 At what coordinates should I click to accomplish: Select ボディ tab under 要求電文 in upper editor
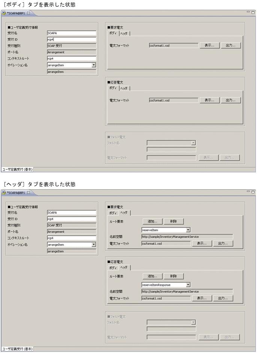point(113,33)
